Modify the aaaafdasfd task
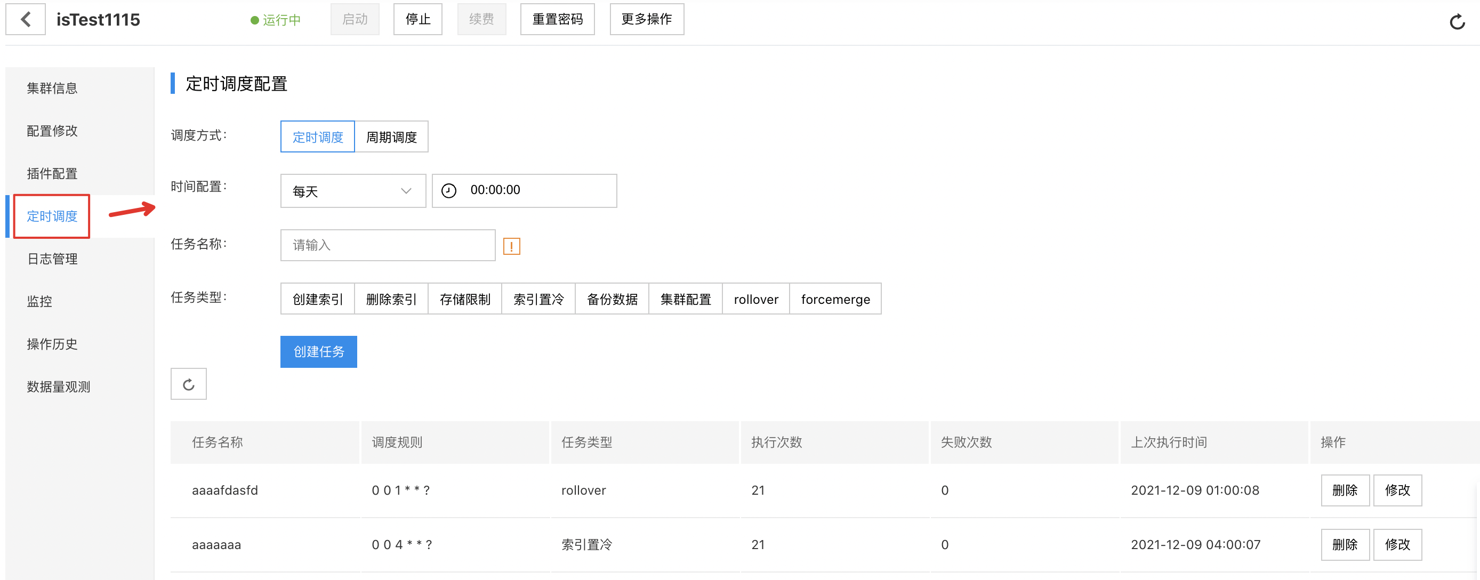The width and height of the screenshot is (1480, 580). click(x=1397, y=490)
